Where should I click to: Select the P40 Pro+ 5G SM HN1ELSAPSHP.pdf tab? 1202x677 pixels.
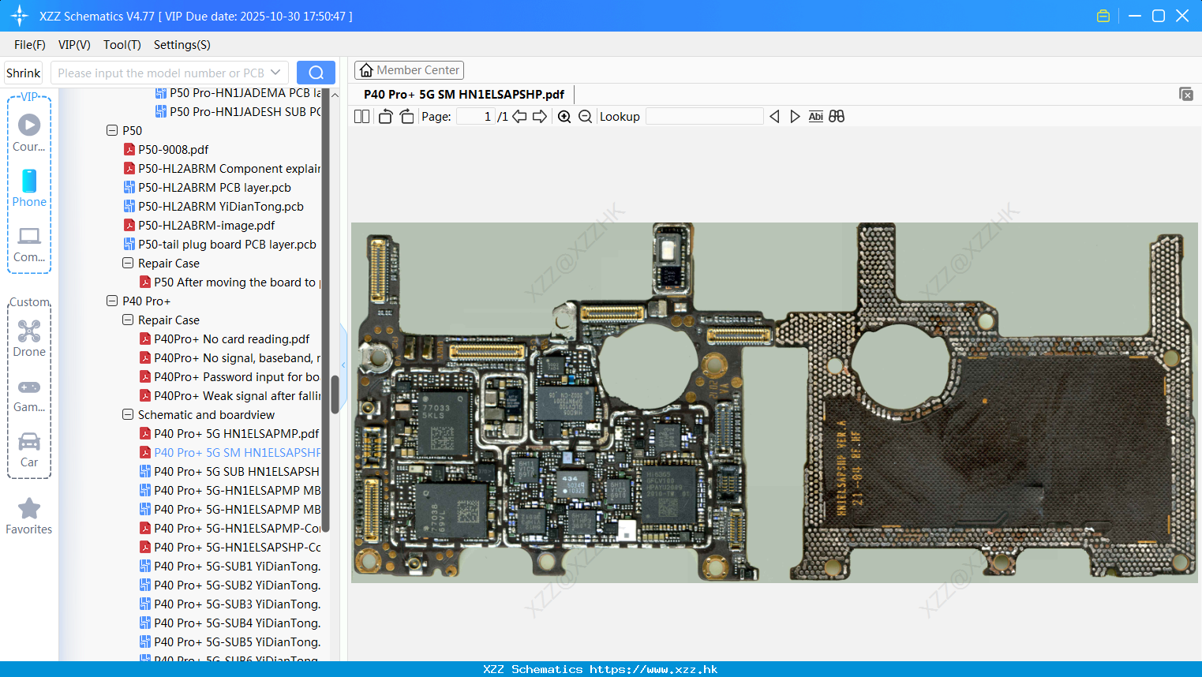[x=464, y=94]
